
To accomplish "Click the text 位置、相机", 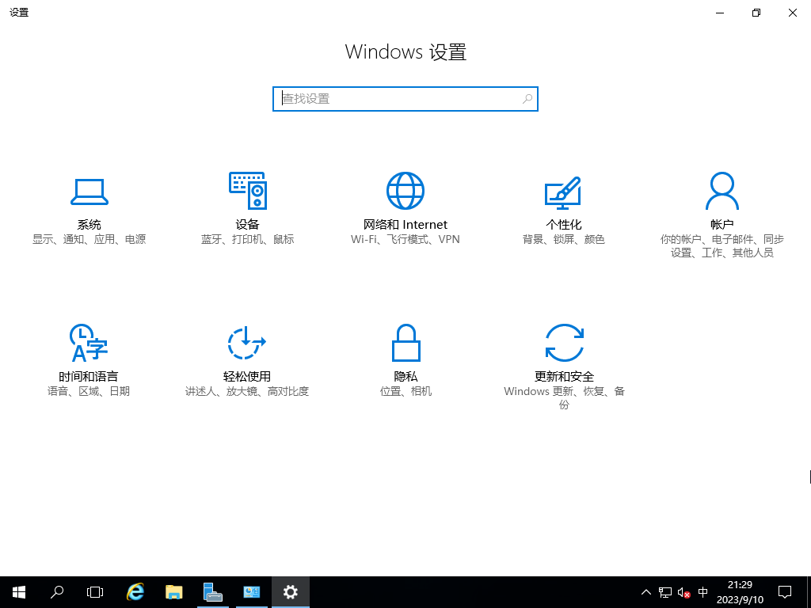I will coord(405,391).
